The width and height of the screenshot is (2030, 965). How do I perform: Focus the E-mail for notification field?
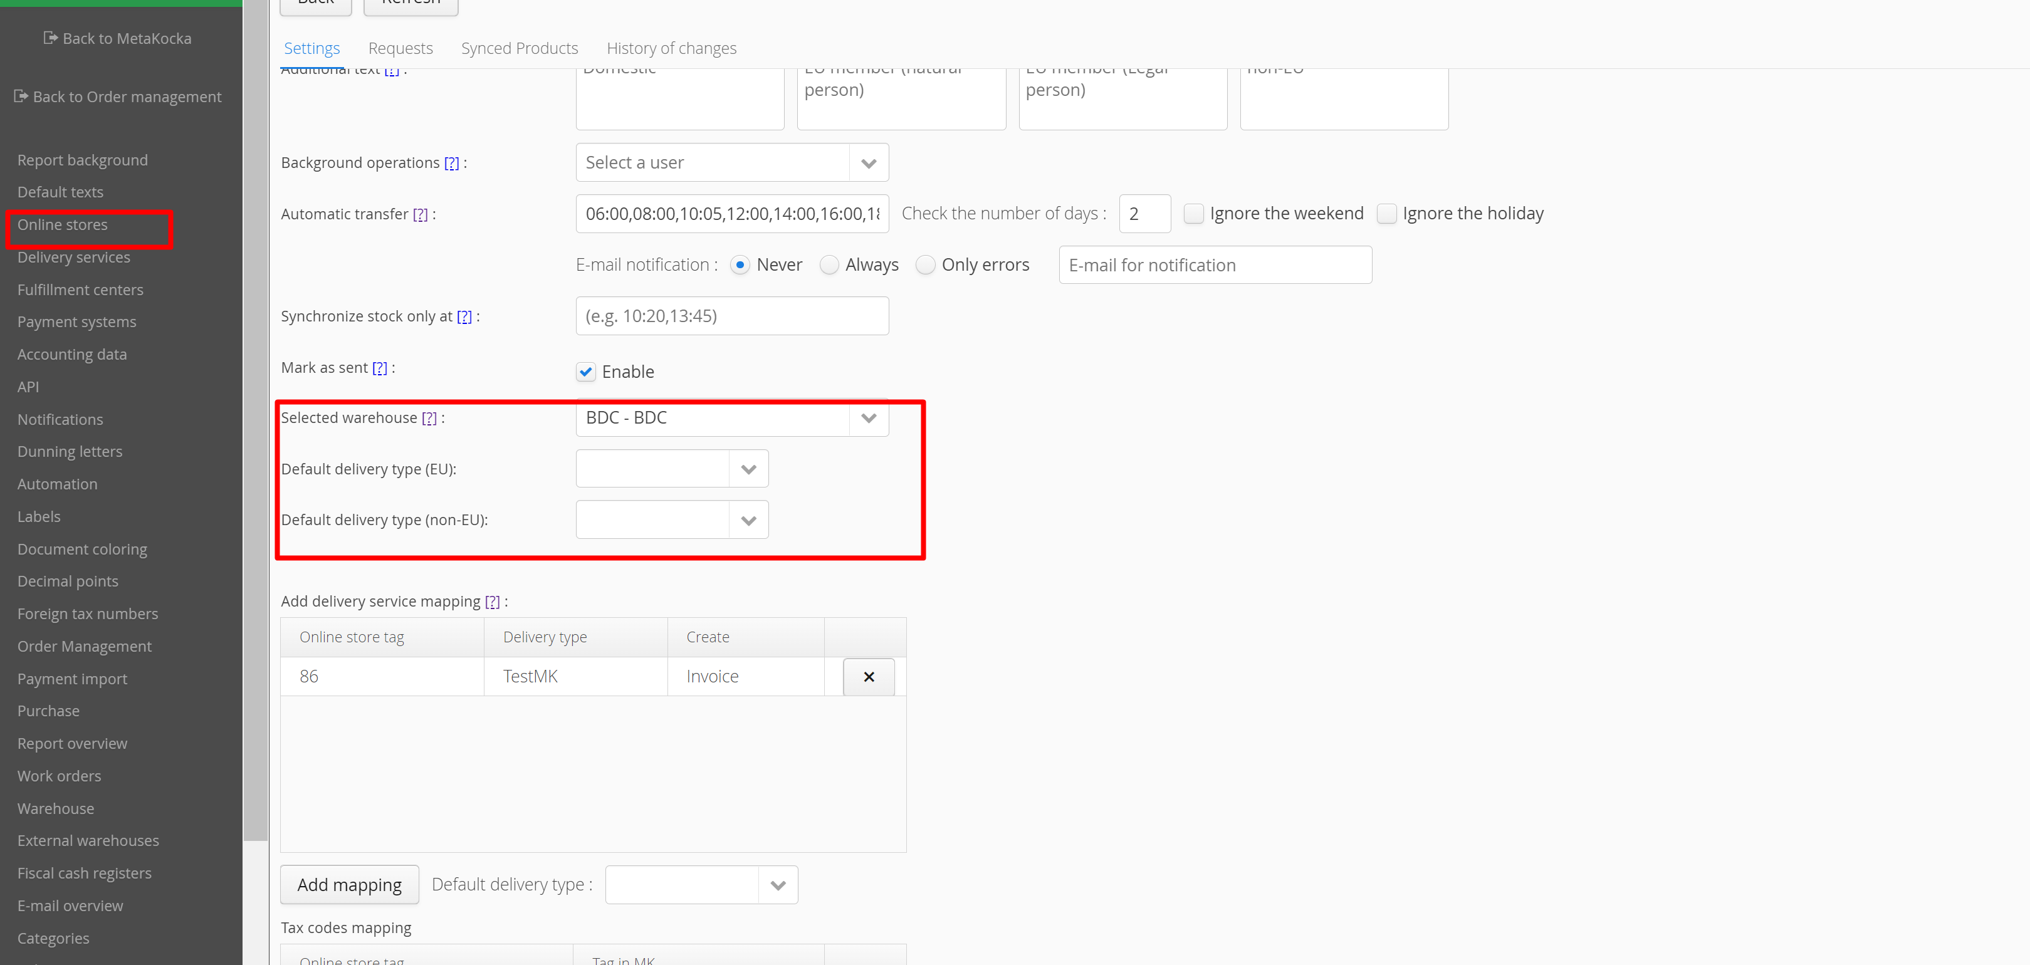(1215, 266)
